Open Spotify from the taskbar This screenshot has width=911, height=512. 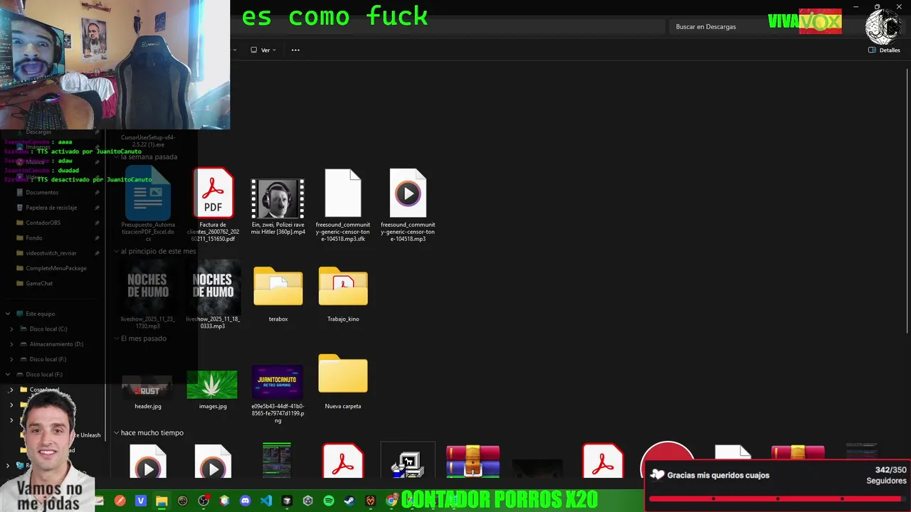(x=329, y=501)
